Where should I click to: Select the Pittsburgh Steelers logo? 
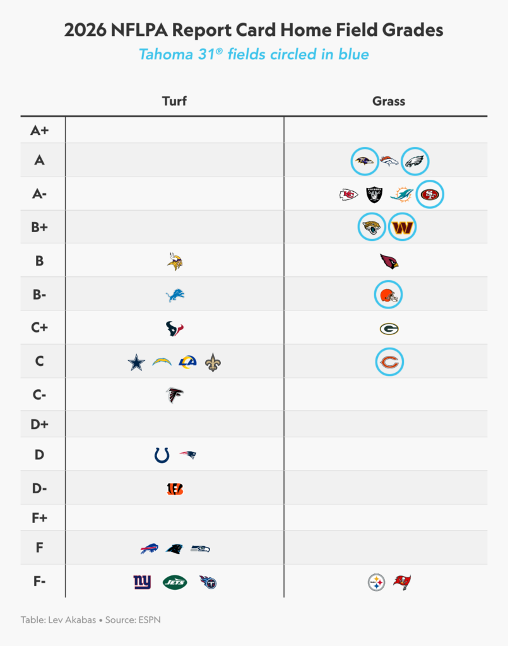376,582
